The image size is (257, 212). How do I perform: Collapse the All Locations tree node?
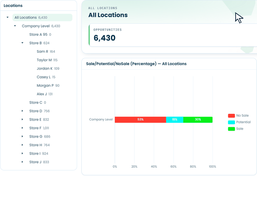[x=8, y=17]
